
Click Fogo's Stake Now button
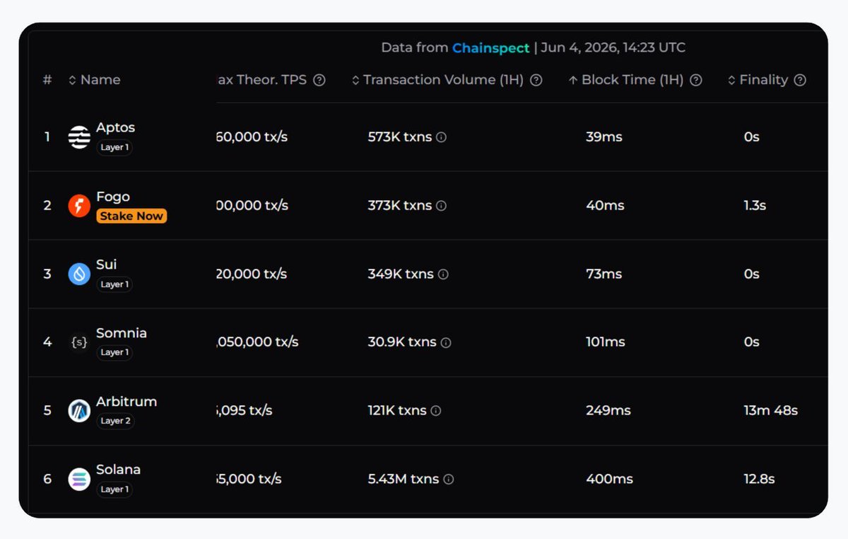coord(131,216)
